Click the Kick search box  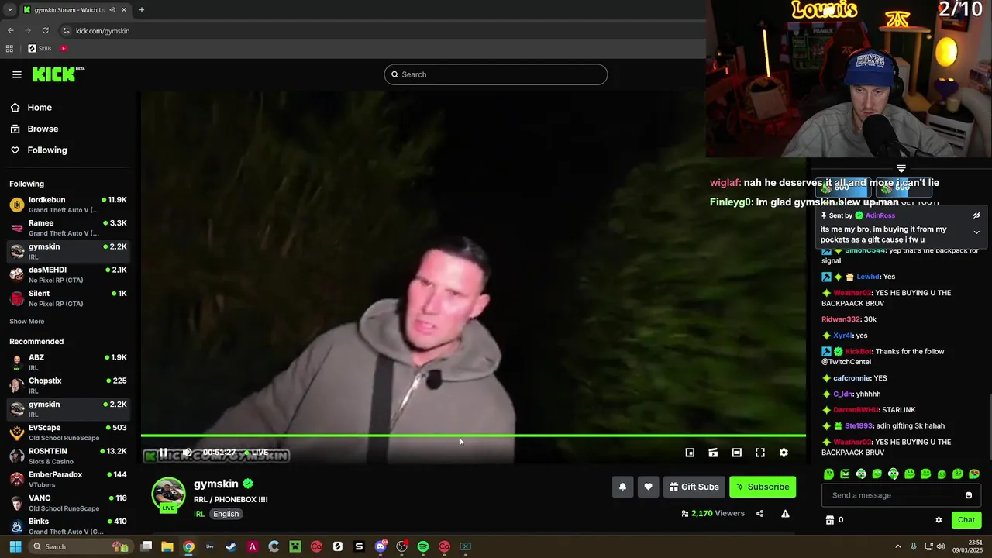coord(495,74)
